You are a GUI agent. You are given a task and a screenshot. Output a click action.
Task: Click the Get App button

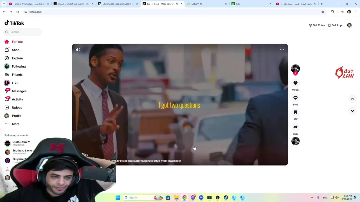pos(335,25)
